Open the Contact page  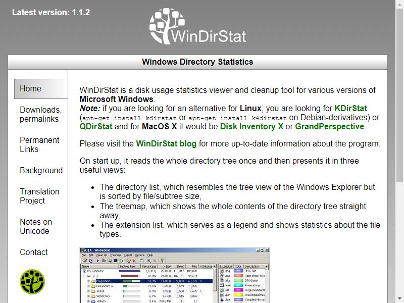coord(34,252)
